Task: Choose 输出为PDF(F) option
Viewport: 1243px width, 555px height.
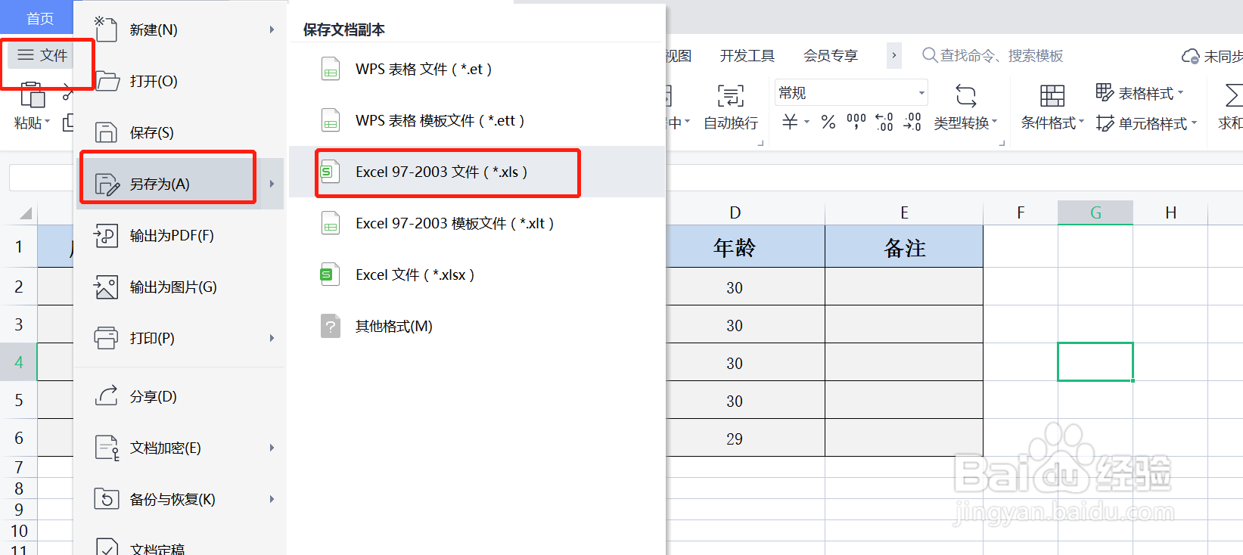Action: point(179,236)
